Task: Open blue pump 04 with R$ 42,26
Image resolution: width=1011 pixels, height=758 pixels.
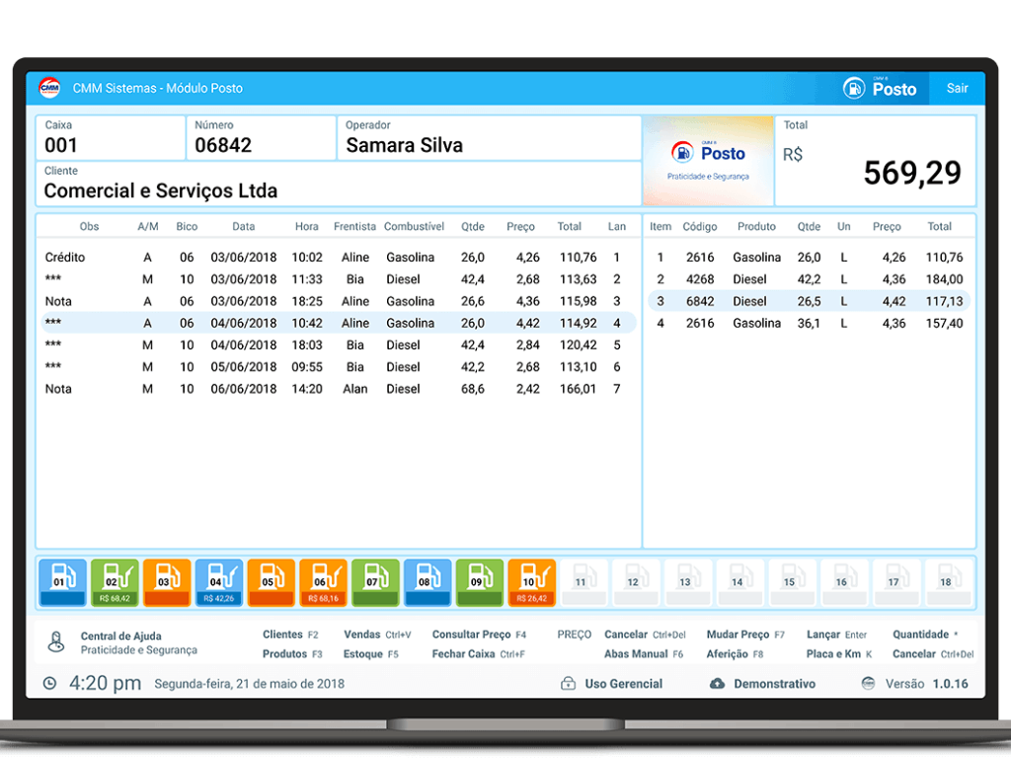Action: click(219, 582)
